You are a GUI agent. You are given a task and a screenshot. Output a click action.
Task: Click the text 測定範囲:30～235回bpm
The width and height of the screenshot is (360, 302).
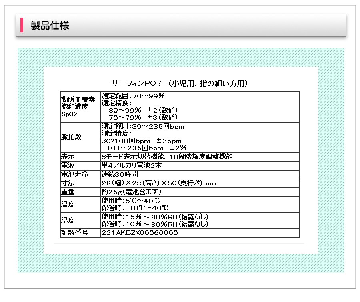pyautogui.click(x=143, y=126)
